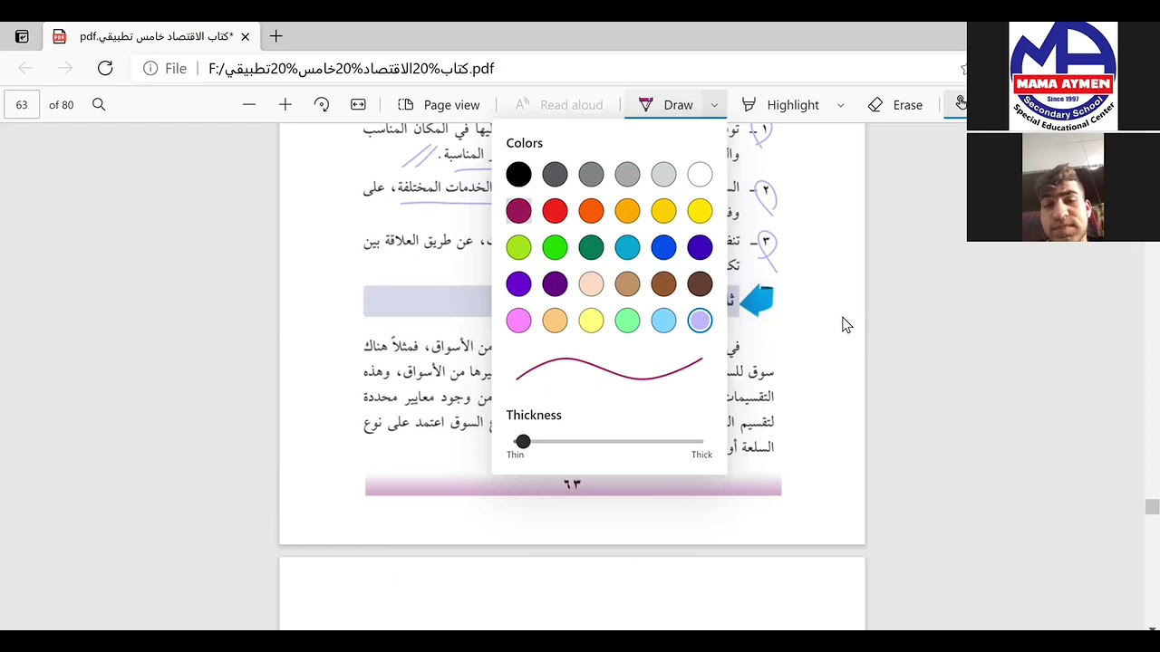
Task: Click the Thickness slider handle
Action: click(523, 441)
